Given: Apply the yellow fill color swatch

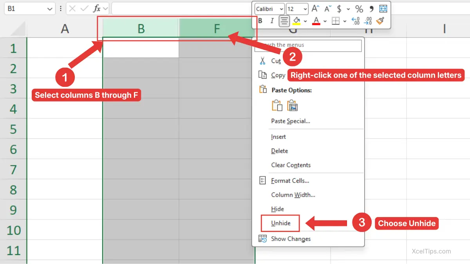Looking at the screenshot, I should tap(296, 21).
